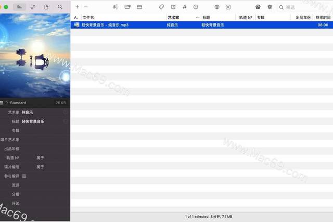Image resolution: width=333 pixels, height=222 pixels.
Task: Open the tag editor sidebar tab
Action: tap(20, 7)
